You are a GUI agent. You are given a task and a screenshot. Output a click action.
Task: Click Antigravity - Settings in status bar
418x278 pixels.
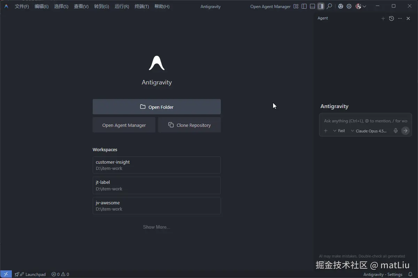383,274
